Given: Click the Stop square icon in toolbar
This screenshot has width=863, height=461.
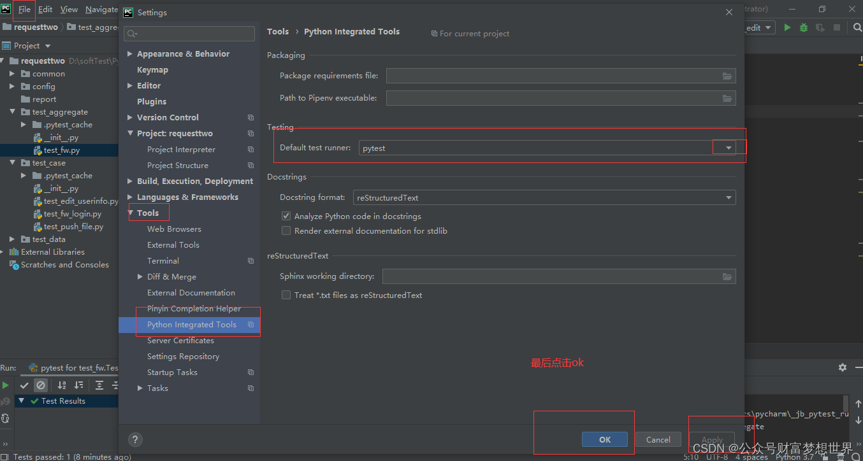Looking at the screenshot, I should 837,27.
